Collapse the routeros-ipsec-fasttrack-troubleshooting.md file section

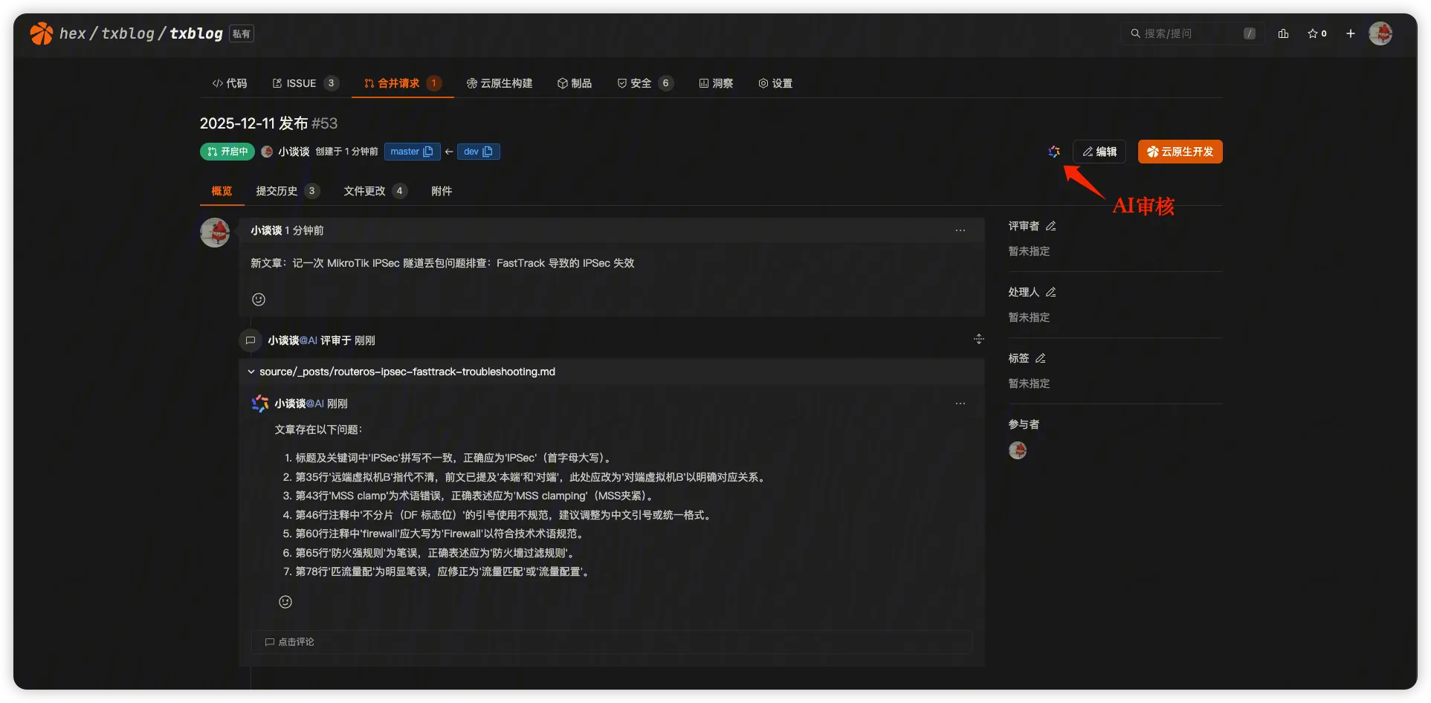[x=251, y=372]
